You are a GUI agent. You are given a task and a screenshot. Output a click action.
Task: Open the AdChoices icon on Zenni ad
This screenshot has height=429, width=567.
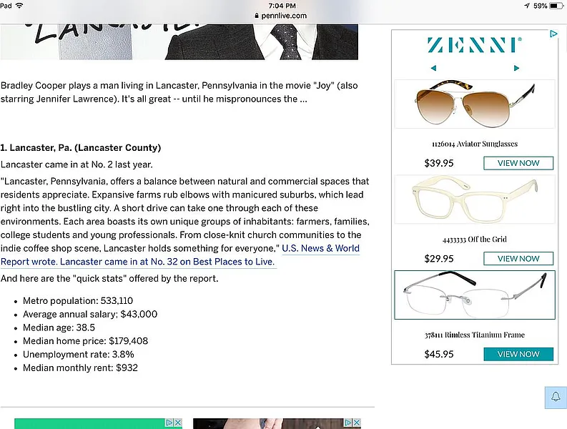(553, 34)
